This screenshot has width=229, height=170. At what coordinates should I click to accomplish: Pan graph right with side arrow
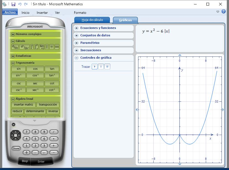pyautogui.click(x=223, y=110)
